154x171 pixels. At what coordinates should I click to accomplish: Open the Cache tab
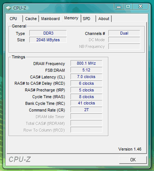(x=31, y=19)
